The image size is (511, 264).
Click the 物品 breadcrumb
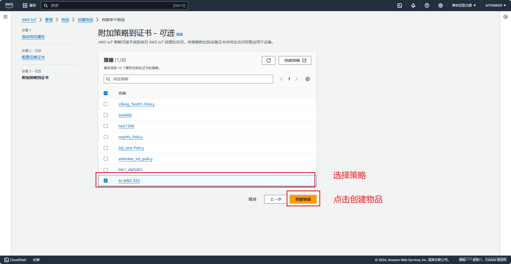(65, 20)
